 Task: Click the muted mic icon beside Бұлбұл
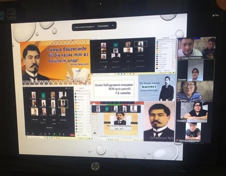click(179, 101)
